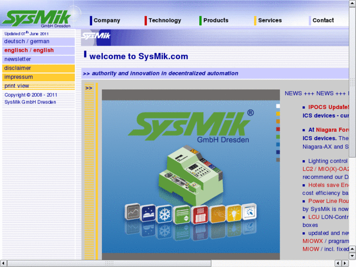Open the Lighting control news item
356x267 pixels.
tap(328, 161)
